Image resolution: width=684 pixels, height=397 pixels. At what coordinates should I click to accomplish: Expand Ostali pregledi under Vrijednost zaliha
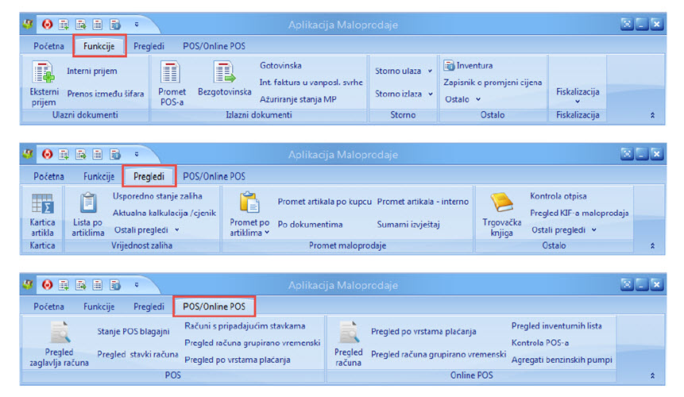(x=146, y=230)
